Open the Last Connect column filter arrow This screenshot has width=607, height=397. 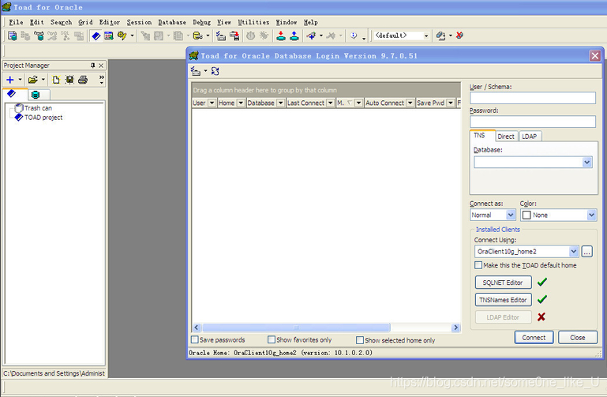click(331, 103)
